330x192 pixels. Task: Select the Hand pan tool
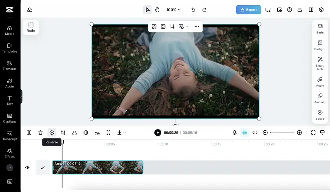tap(157, 10)
